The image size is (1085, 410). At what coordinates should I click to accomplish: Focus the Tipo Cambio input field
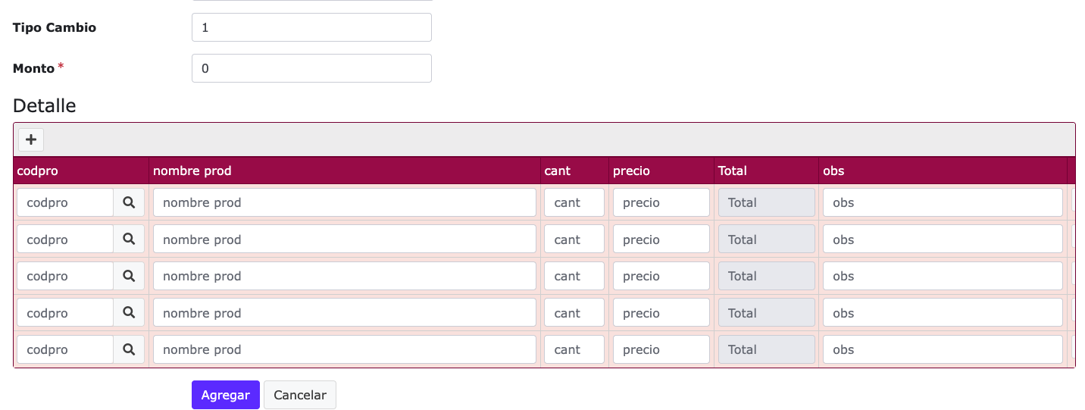coord(311,27)
